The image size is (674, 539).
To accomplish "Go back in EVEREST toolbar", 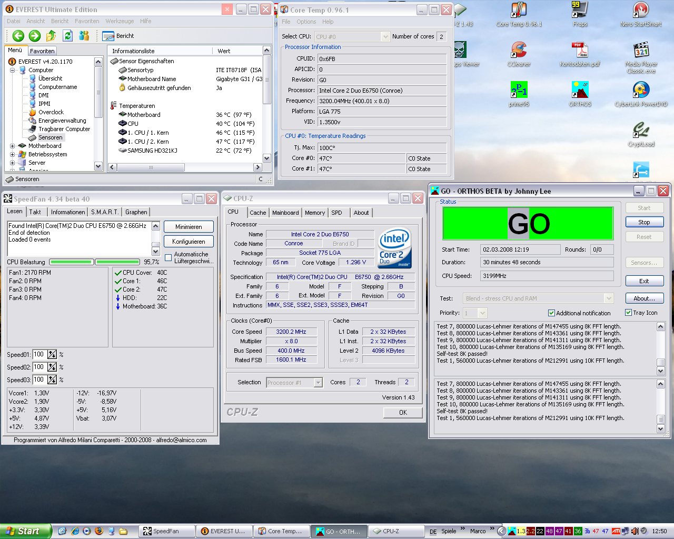I will pos(18,36).
